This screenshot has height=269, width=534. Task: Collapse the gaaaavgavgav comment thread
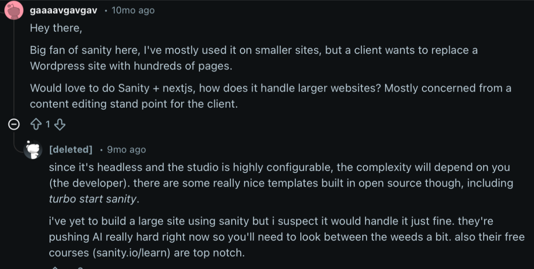14,125
